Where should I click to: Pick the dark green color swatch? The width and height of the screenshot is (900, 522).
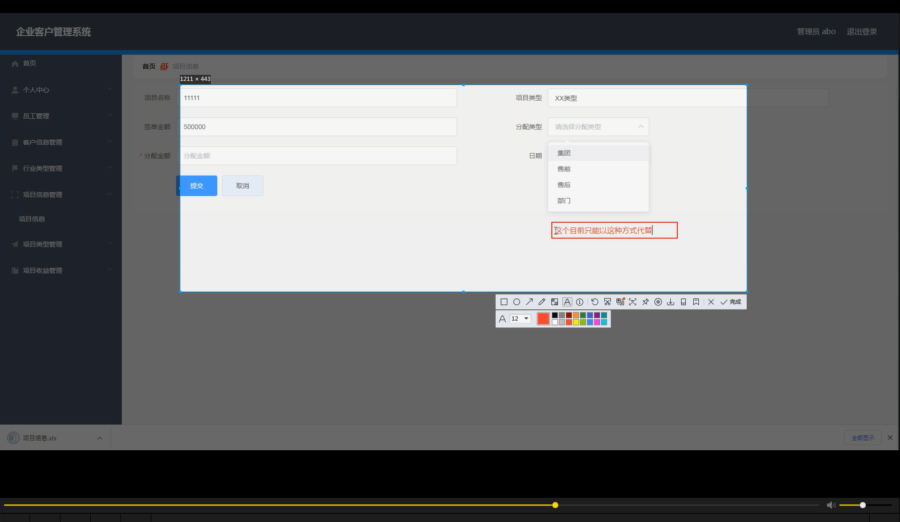pyautogui.click(x=583, y=315)
